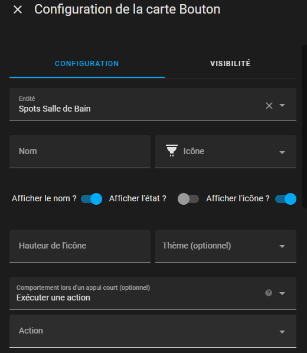Switch to the Visibilité tab
The image size is (307, 353).
point(230,64)
